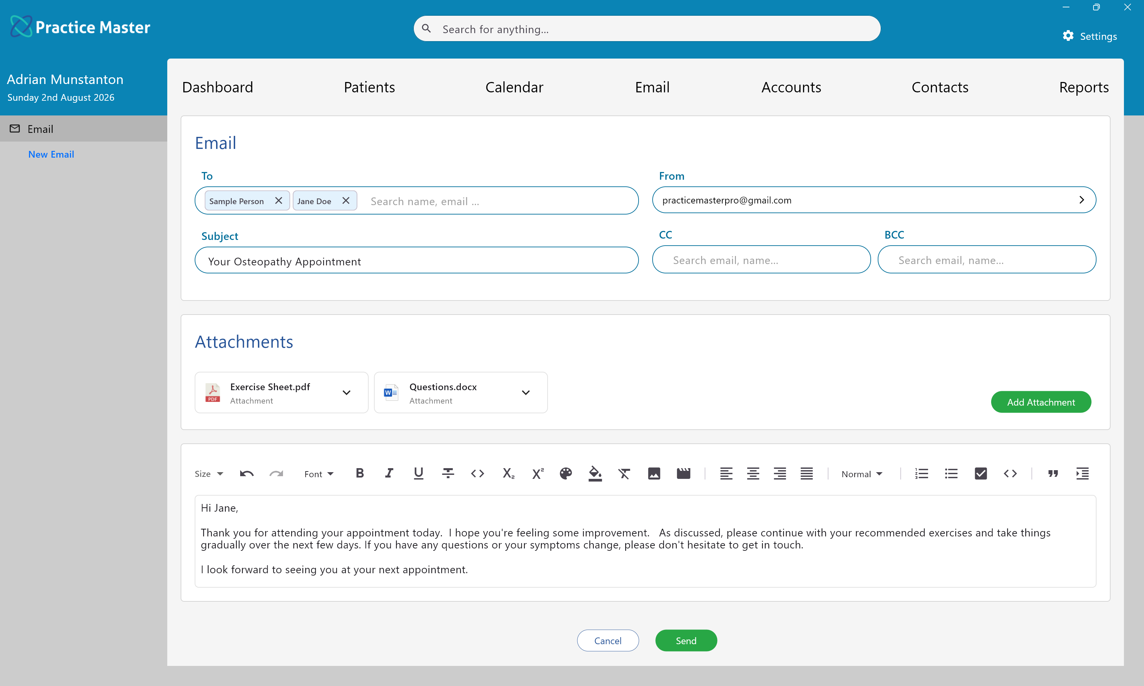Image resolution: width=1144 pixels, height=686 pixels.
Task: Open the From address selector
Action: pyautogui.click(x=874, y=200)
